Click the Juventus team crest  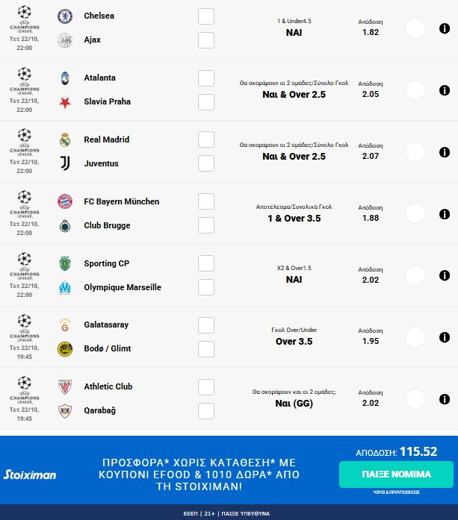click(x=65, y=163)
